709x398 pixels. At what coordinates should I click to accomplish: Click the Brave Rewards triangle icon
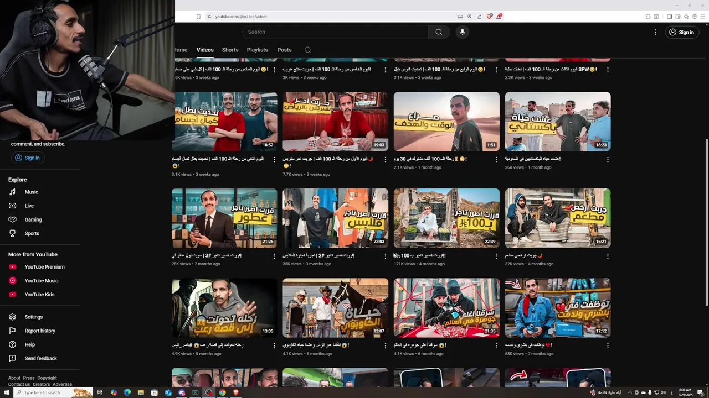pos(499,17)
